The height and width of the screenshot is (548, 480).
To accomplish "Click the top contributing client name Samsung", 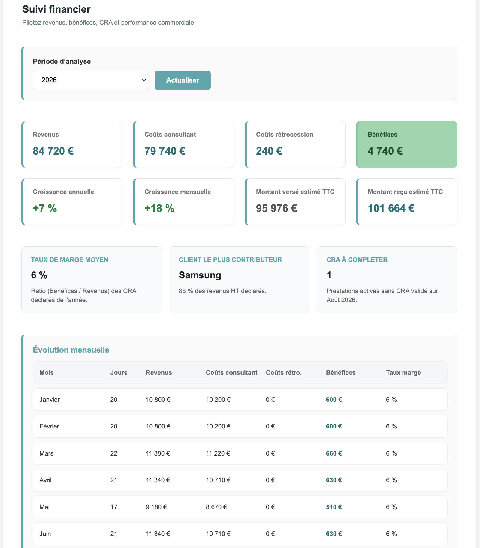I will [x=200, y=275].
